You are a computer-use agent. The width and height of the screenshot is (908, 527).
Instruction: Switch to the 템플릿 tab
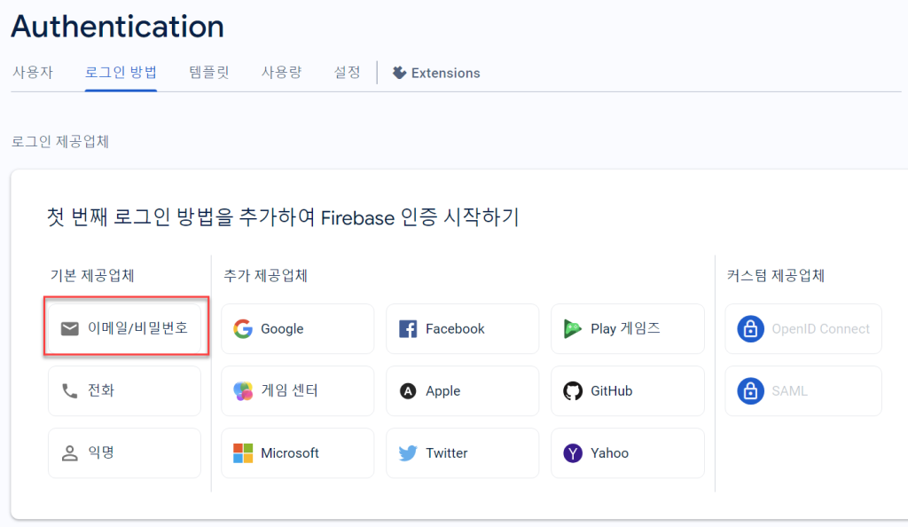(209, 73)
